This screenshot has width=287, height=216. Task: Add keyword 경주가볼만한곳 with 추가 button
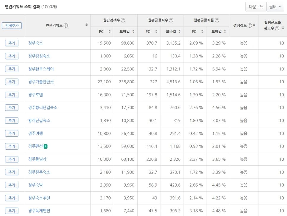coord(12,82)
